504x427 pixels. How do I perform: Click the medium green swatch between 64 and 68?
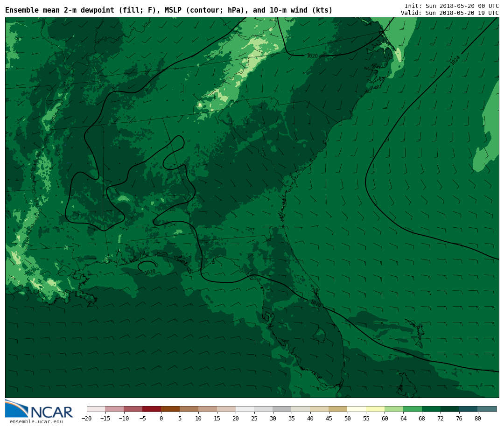click(x=413, y=409)
